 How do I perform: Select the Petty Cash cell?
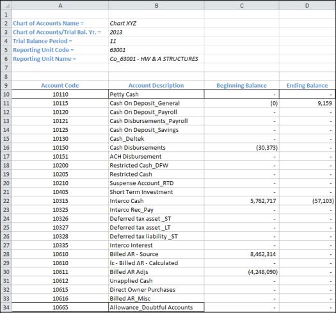click(156, 94)
